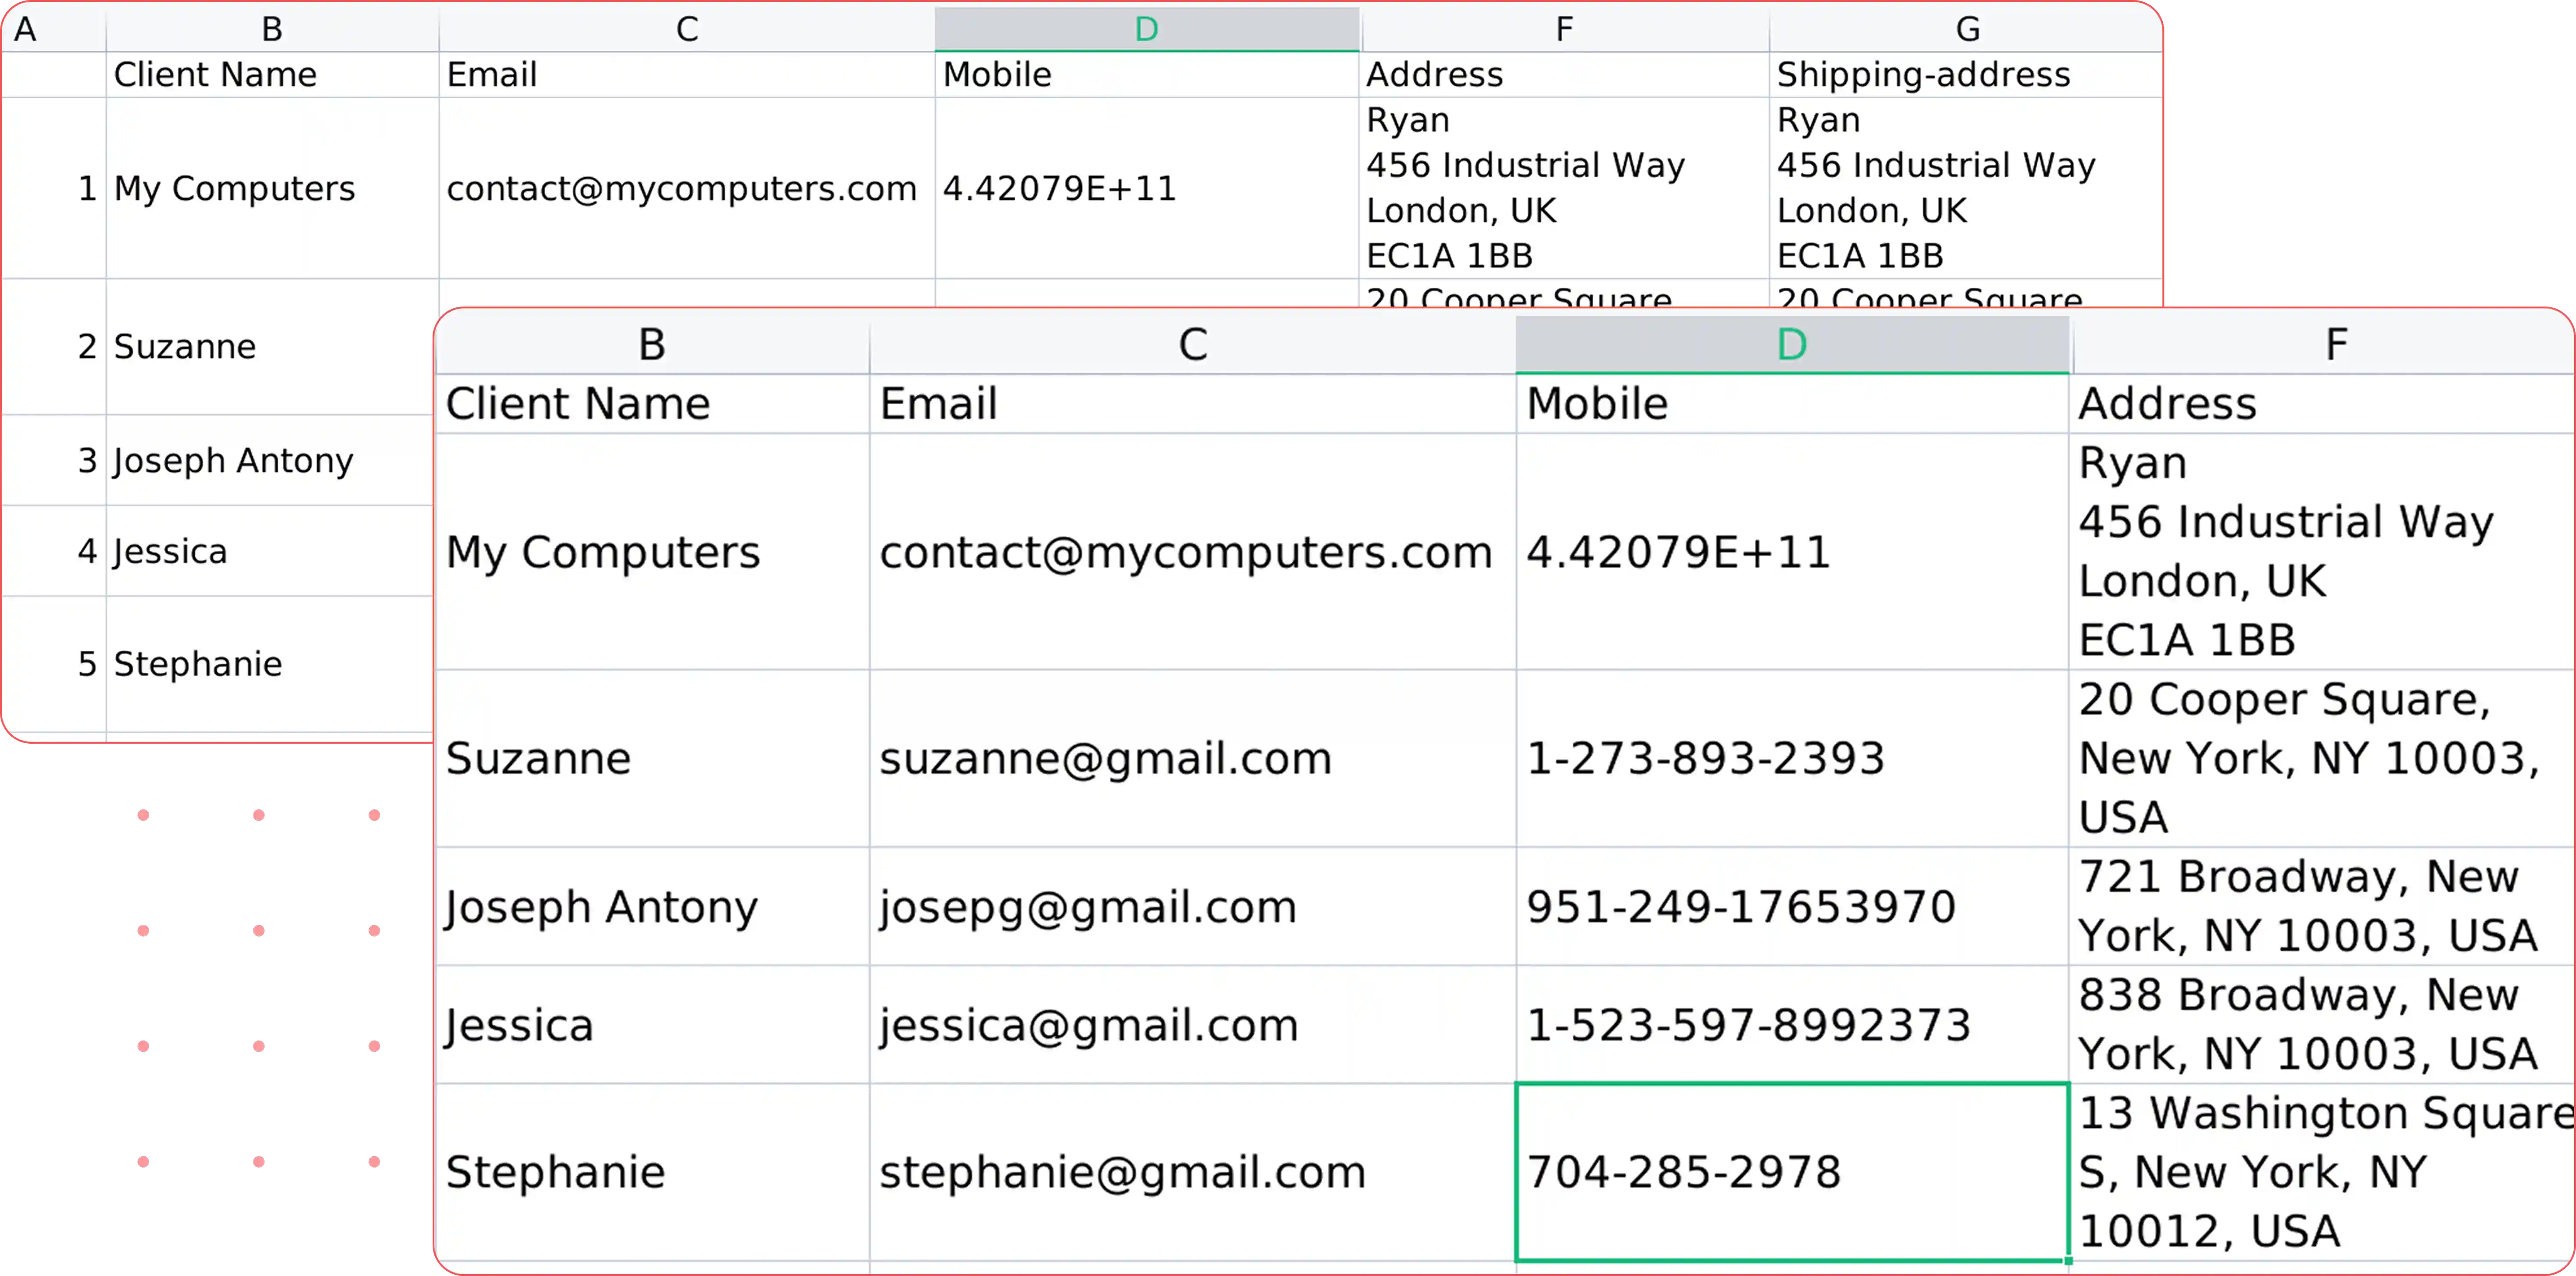Select mobile 1-273-893-2393 cell
The width and height of the screenshot is (2576, 1276).
[1792, 758]
